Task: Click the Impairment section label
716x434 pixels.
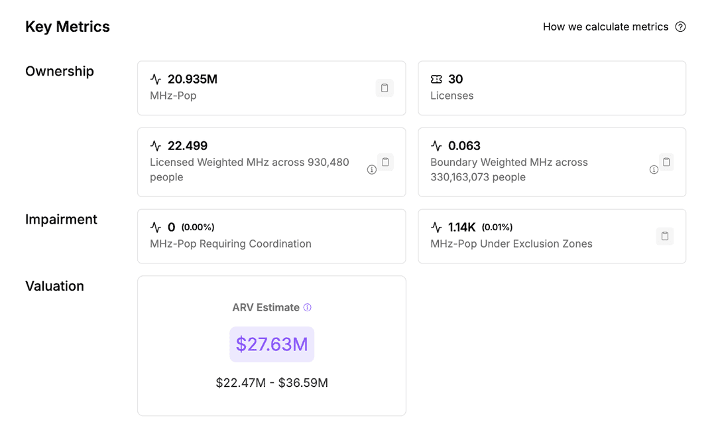Action: (x=61, y=220)
